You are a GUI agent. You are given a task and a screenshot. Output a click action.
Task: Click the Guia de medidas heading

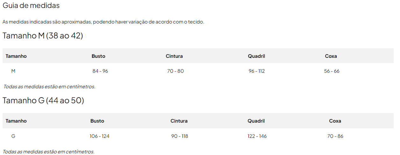click(x=31, y=6)
